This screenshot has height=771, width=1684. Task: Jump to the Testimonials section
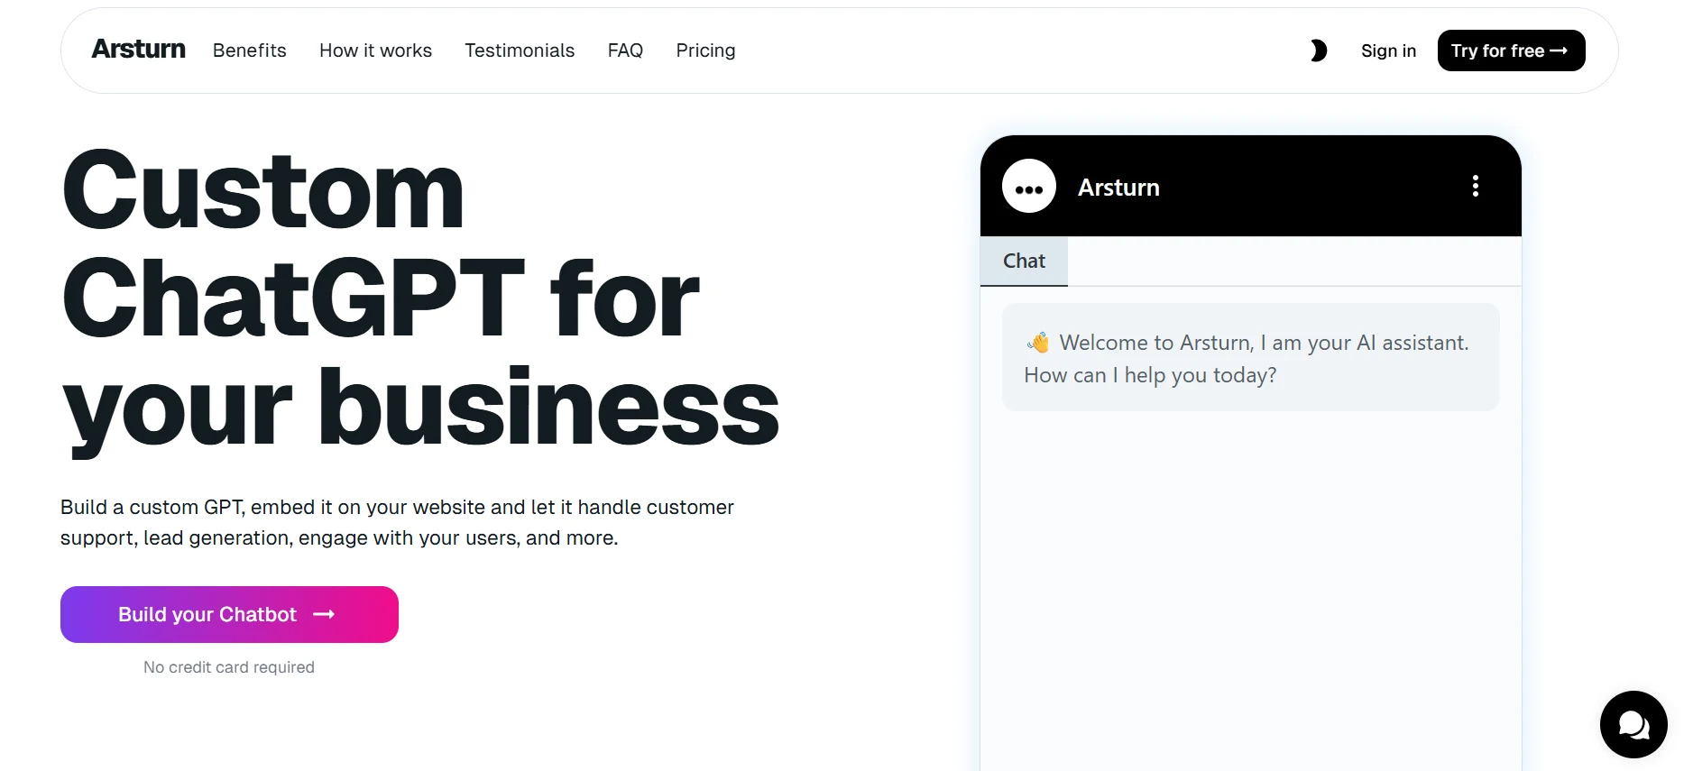coord(520,50)
